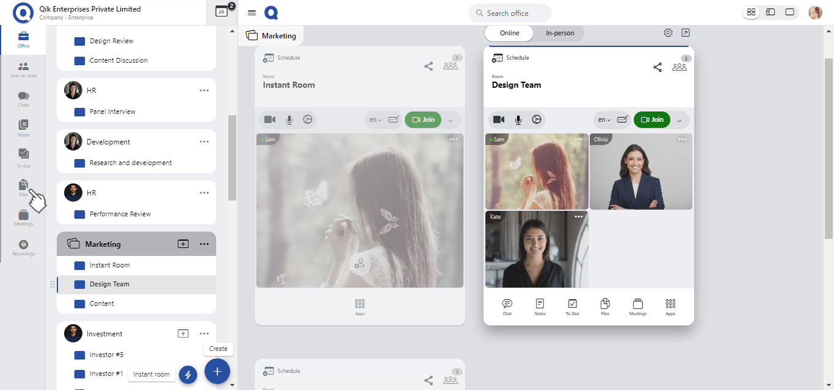Open language dropdown in Design Team room

coord(604,120)
